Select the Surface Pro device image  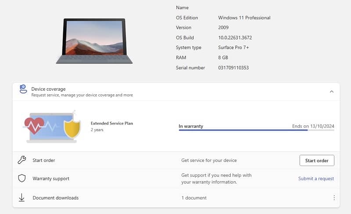point(94,41)
